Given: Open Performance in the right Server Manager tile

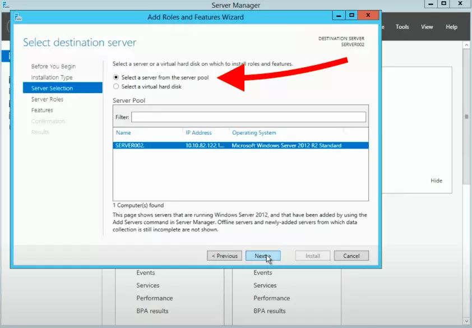Looking at the screenshot, I should coord(271,298).
